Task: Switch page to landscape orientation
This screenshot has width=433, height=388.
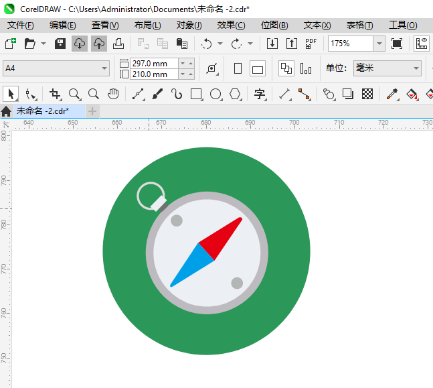Action: [x=258, y=68]
